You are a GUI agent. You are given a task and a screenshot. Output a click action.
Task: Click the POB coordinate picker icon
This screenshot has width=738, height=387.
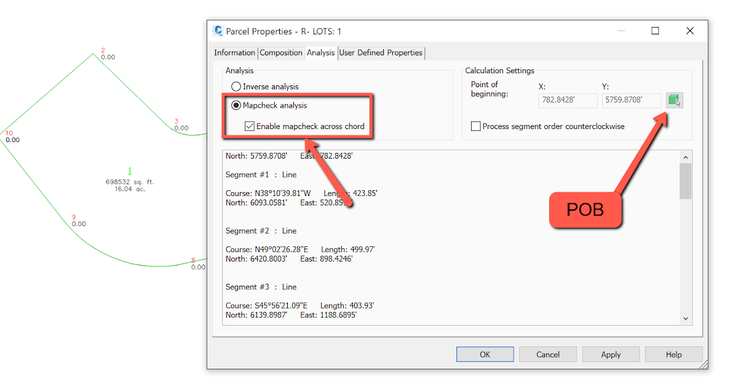674,100
